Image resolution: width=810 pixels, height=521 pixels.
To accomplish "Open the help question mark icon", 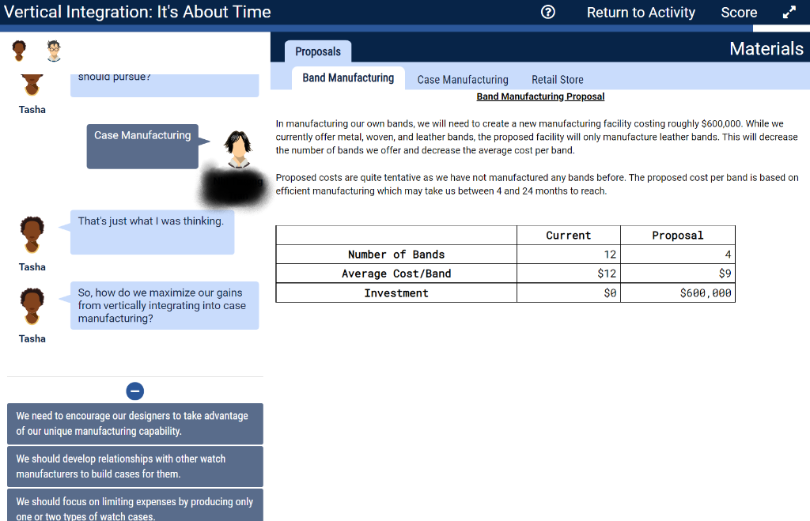I will tap(548, 13).
